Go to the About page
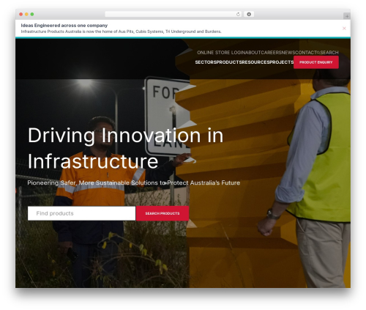 coord(254,53)
